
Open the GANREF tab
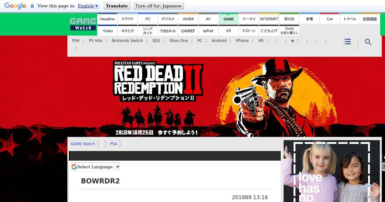pyautogui.click(x=188, y=30)
